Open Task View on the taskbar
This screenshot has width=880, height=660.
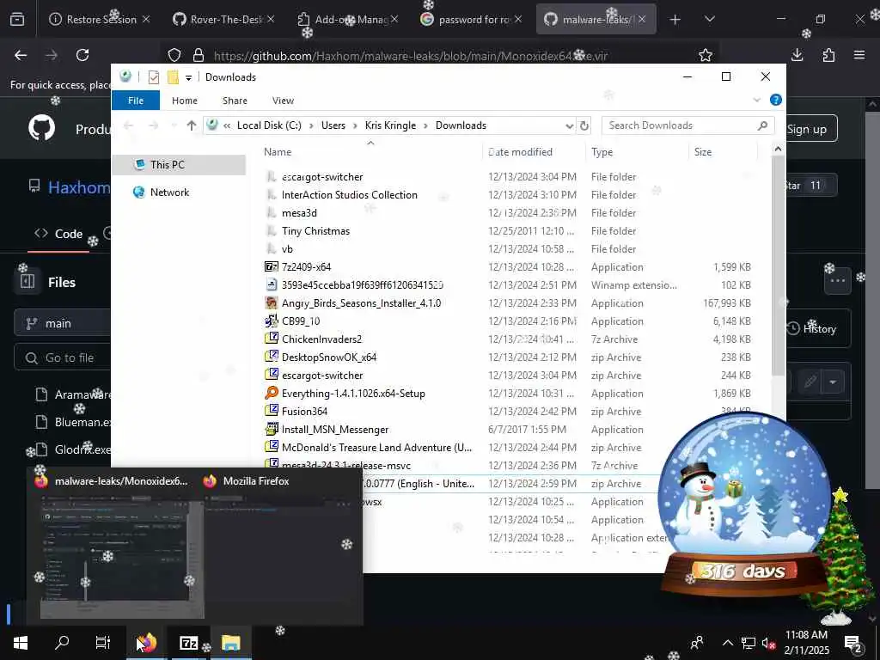coord(103,643)
